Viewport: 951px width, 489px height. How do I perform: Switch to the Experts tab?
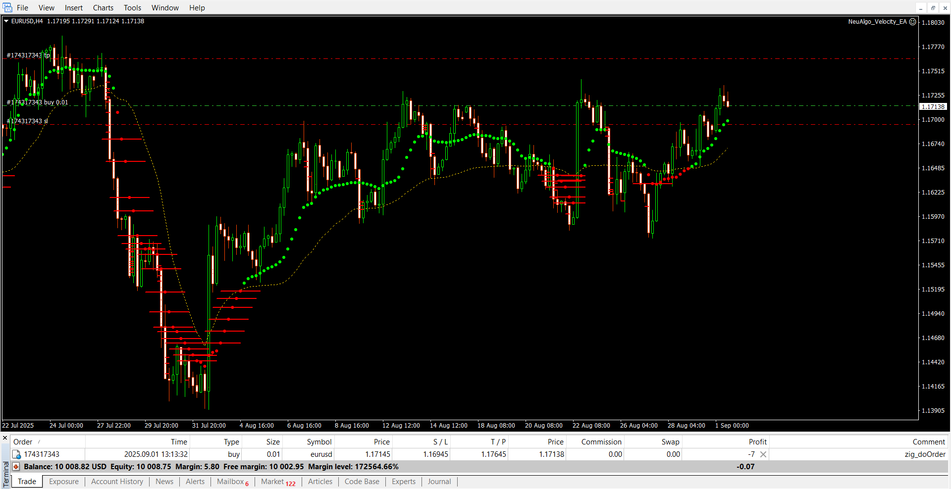[403, 482]
